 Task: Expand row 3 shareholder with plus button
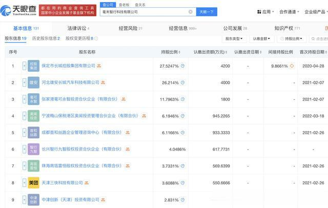24,99
